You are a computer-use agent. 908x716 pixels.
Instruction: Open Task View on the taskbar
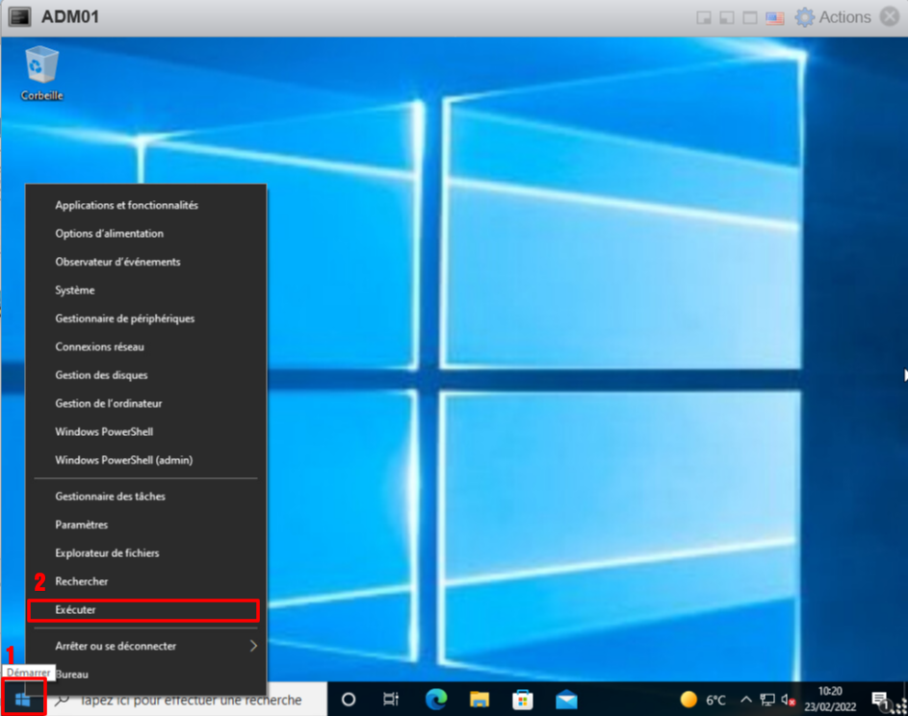pyautogui.click(x=391, y=700)
